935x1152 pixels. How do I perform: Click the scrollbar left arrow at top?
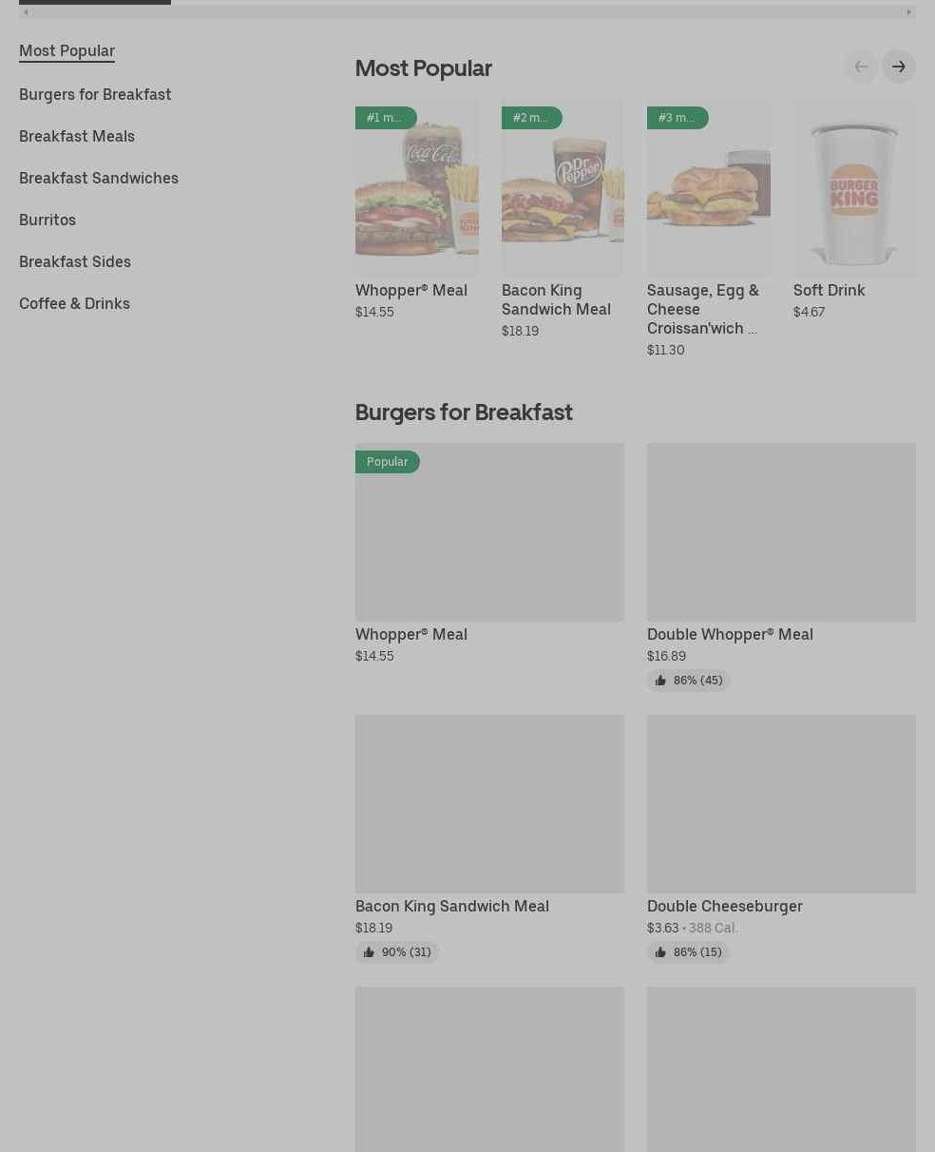pyautogui.click(x=26, y=12)
